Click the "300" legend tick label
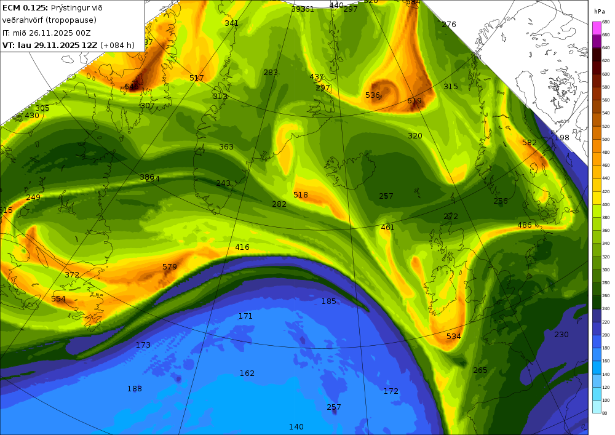This screenshot has width=615, height=435. pyautogui.click(x=606, y=270)
